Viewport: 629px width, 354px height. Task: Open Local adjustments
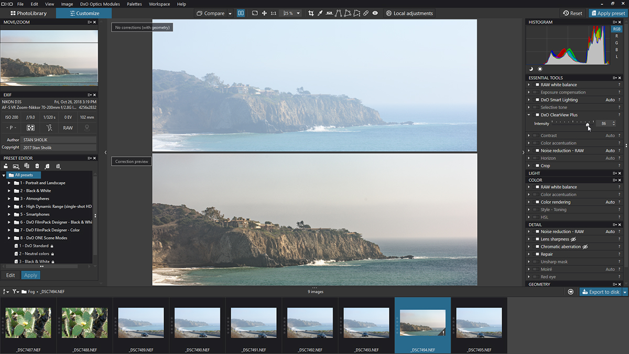(409, 13)
